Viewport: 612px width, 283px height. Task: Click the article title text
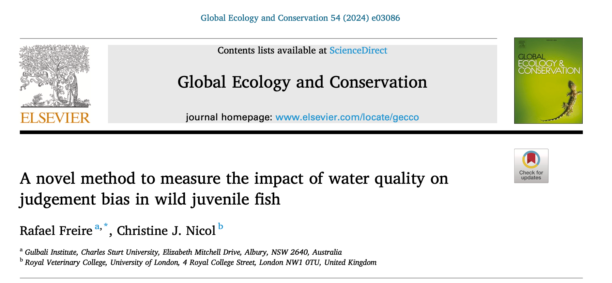[x=234, y=179]
